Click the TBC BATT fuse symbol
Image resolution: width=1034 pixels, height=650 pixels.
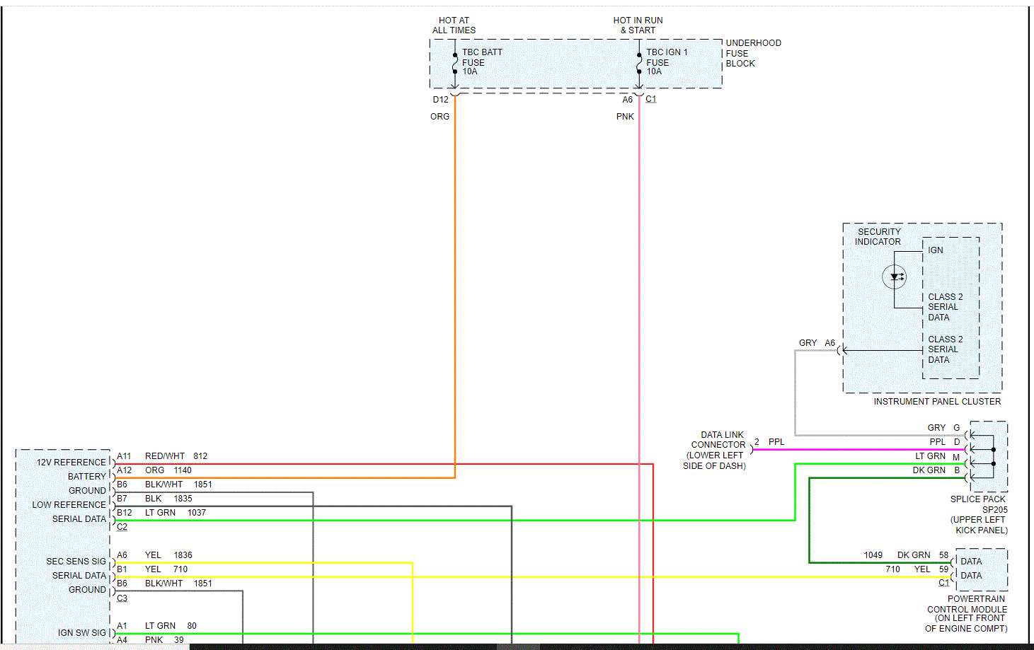click(x=454, y=63)
